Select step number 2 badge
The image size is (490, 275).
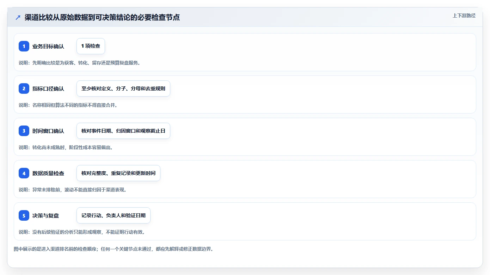point(24,88)
